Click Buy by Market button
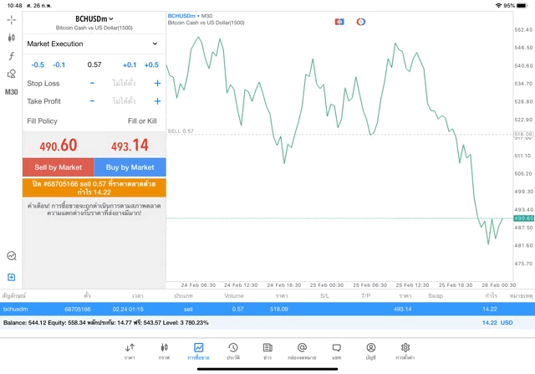This screenshot has height=374, width=535. coord(130,167)
